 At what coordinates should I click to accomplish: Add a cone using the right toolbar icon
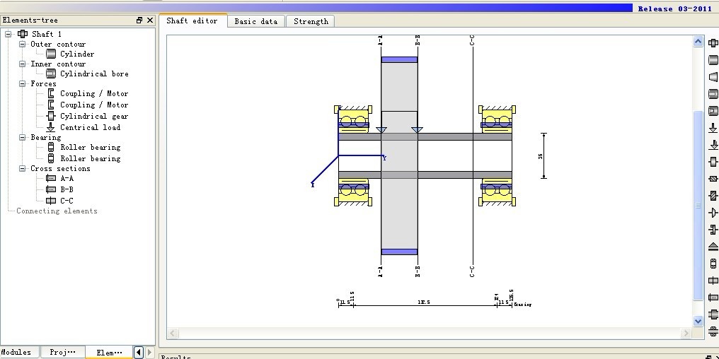pyautogui.click(x=713, y=77)
